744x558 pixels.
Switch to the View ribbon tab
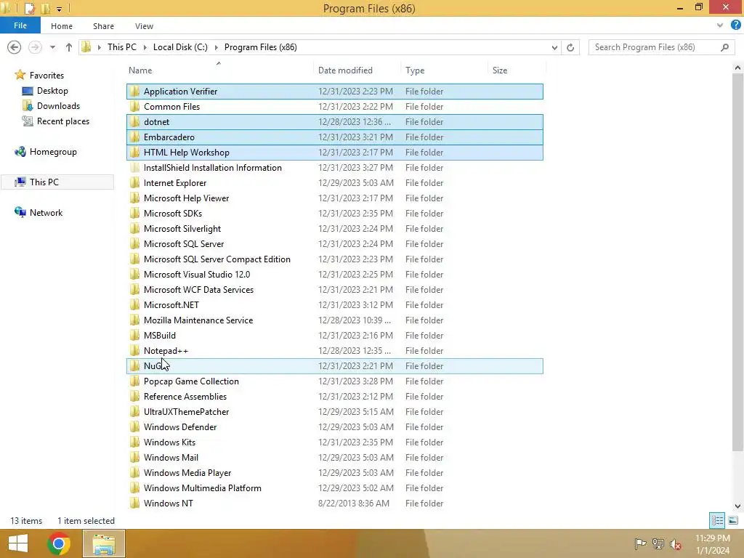(x=144, y=26)
